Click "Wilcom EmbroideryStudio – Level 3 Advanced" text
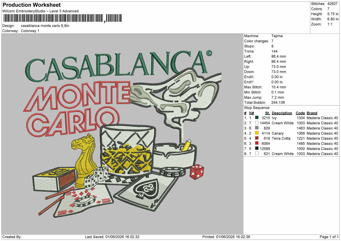This screenshot has width=341, height=241. tap(40, 11)
